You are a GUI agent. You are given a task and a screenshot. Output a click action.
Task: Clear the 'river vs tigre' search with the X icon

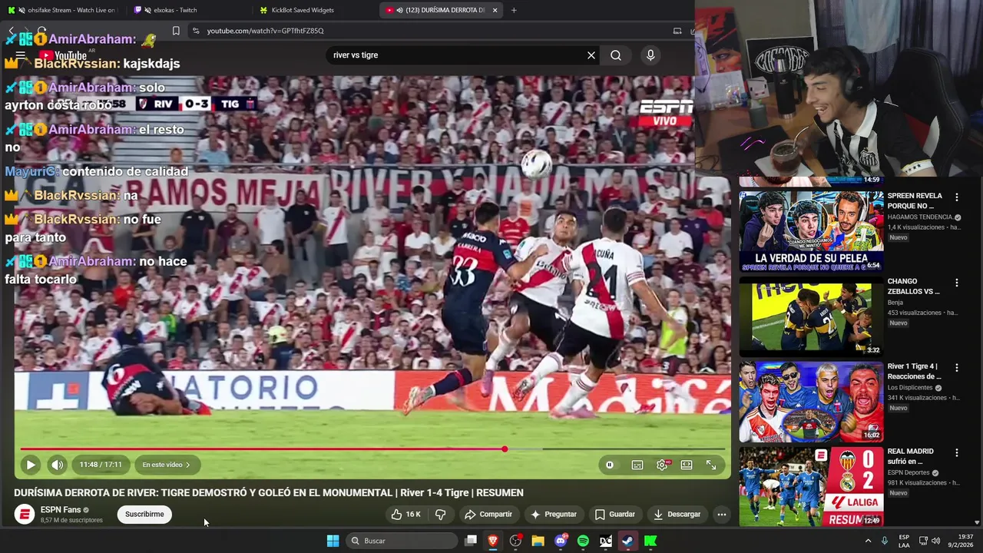click(x=591, y=55)
